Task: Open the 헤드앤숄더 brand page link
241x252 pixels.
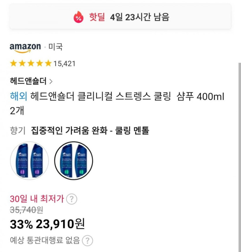Action: pyautogui.click(x=28, y=81)
